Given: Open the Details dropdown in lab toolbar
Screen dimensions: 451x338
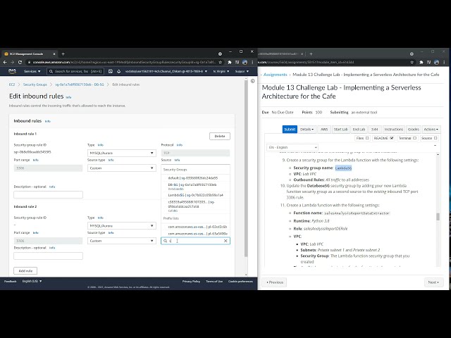Looking at the screenshot, I should click(307, 130).
